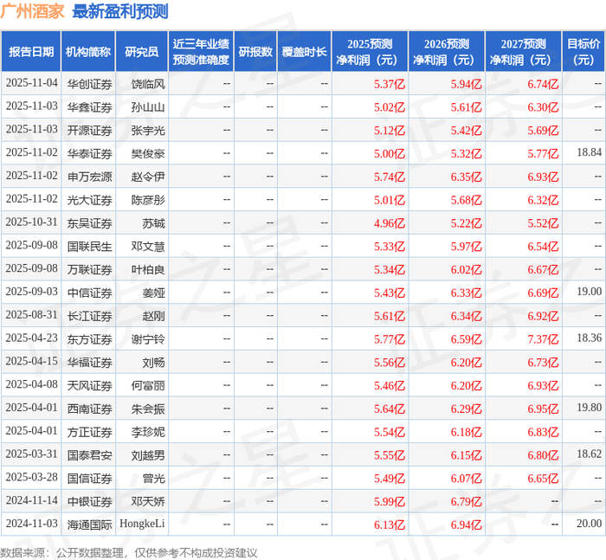
Task: Select the 国联民生 institution cell
Action: pyautogui.click(x=90, y=246)
